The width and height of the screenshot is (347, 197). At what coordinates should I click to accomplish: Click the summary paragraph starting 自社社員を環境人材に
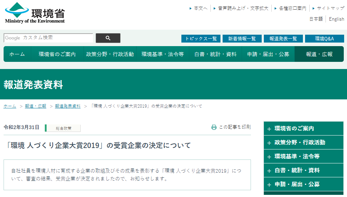[126, 174]
